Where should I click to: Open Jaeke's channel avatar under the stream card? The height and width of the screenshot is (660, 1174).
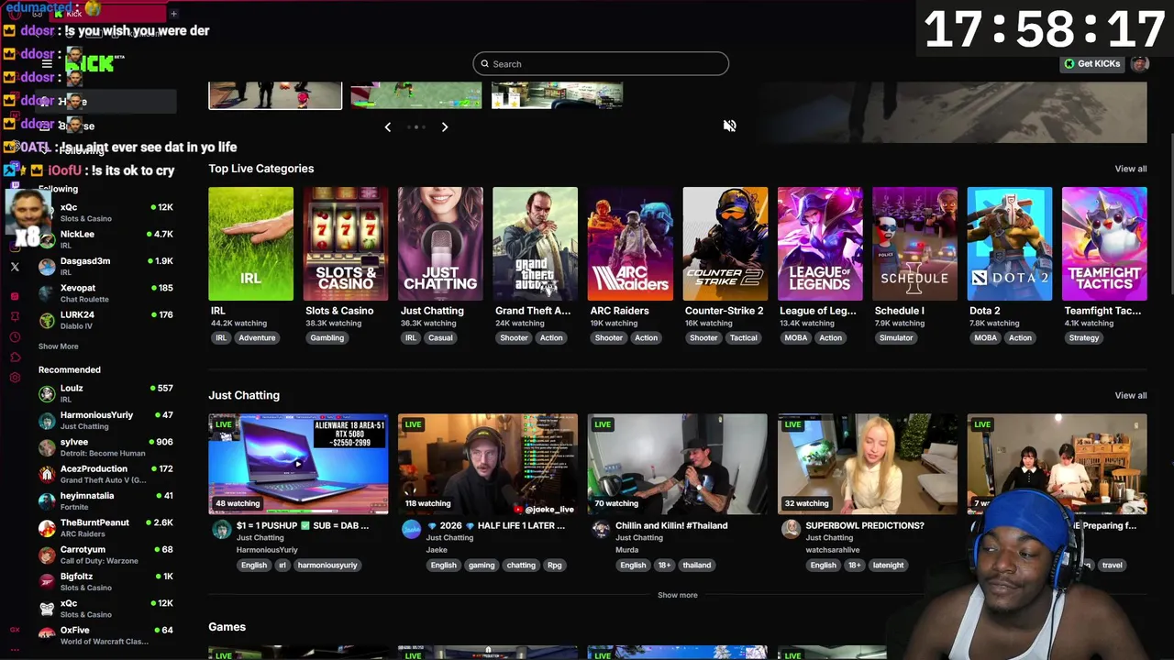click(411, 530)
